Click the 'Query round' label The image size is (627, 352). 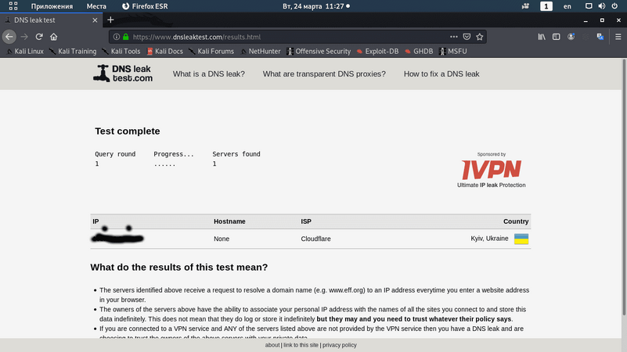click(115, 154)
